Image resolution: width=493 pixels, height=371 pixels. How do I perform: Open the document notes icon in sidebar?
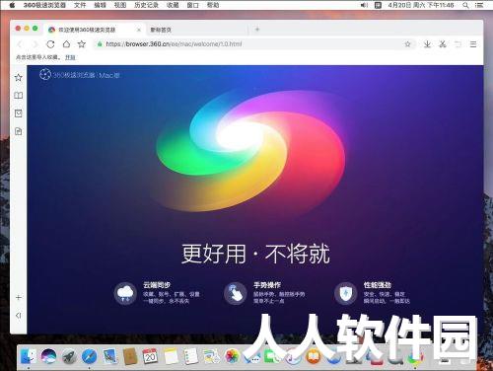click(x=19, y=131)
